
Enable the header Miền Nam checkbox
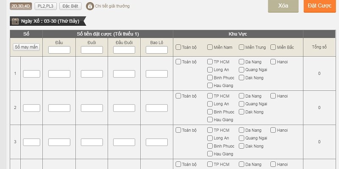tap(210, 47)
